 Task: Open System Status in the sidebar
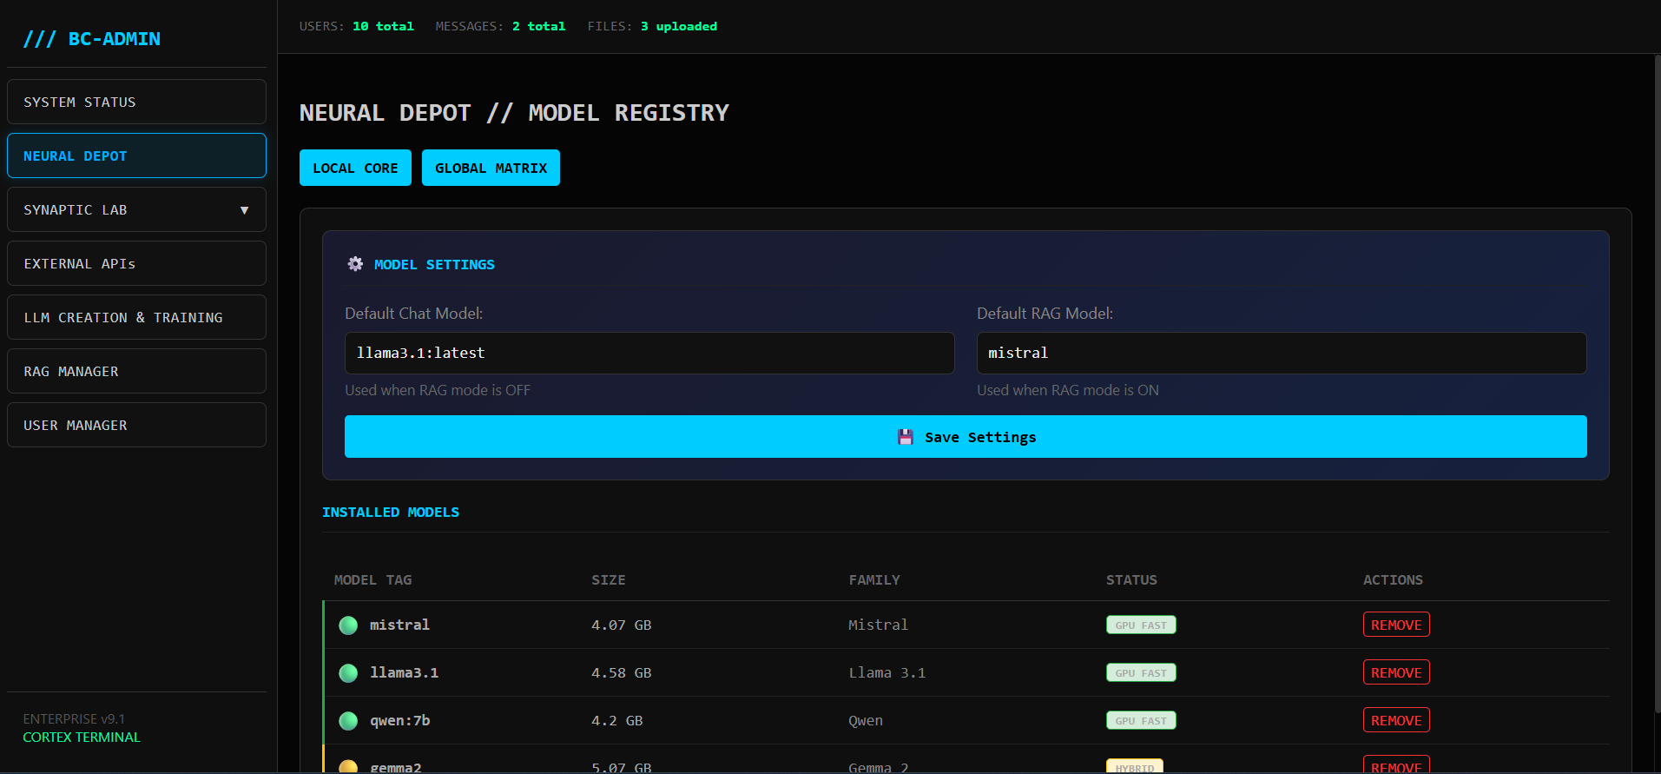coord(136,103)
